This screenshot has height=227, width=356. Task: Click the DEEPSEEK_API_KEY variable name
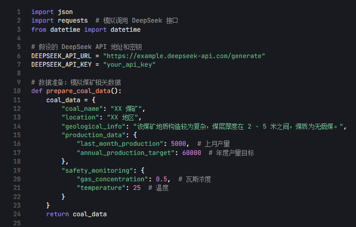61,65
